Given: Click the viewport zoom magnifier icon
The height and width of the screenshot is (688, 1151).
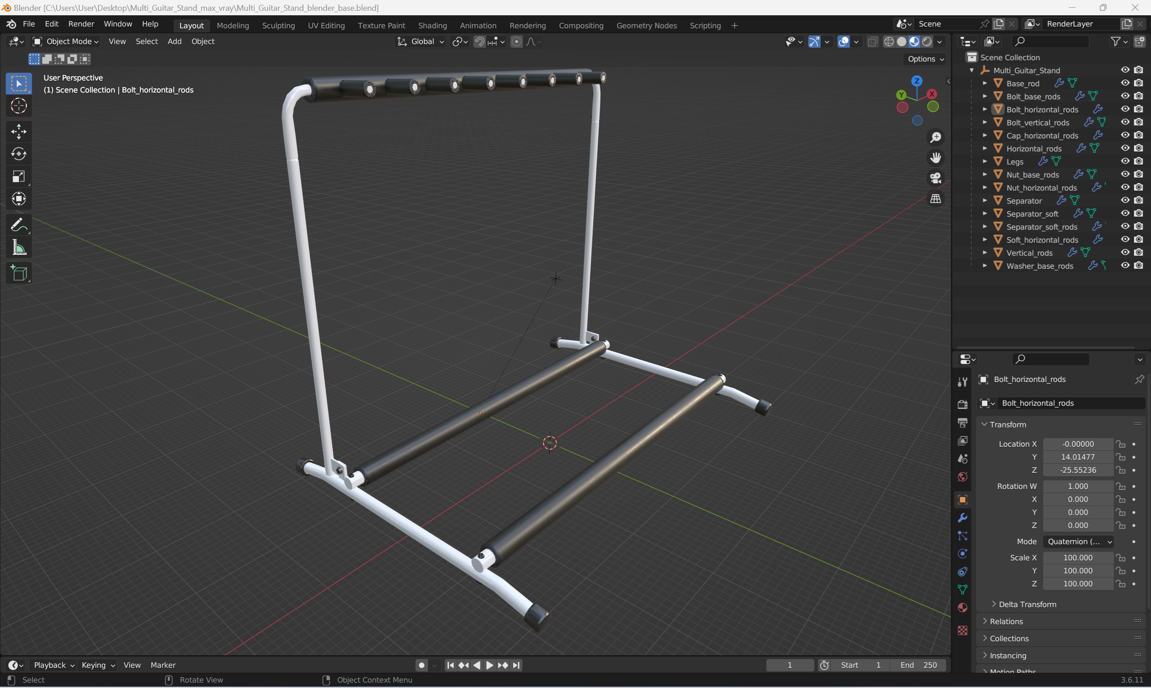Looking at the screenshot, I should (936, 137).
